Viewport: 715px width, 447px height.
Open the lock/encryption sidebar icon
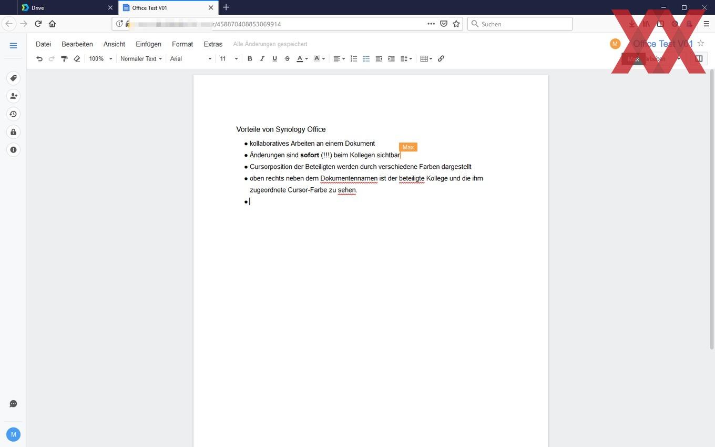coord(14,132)
